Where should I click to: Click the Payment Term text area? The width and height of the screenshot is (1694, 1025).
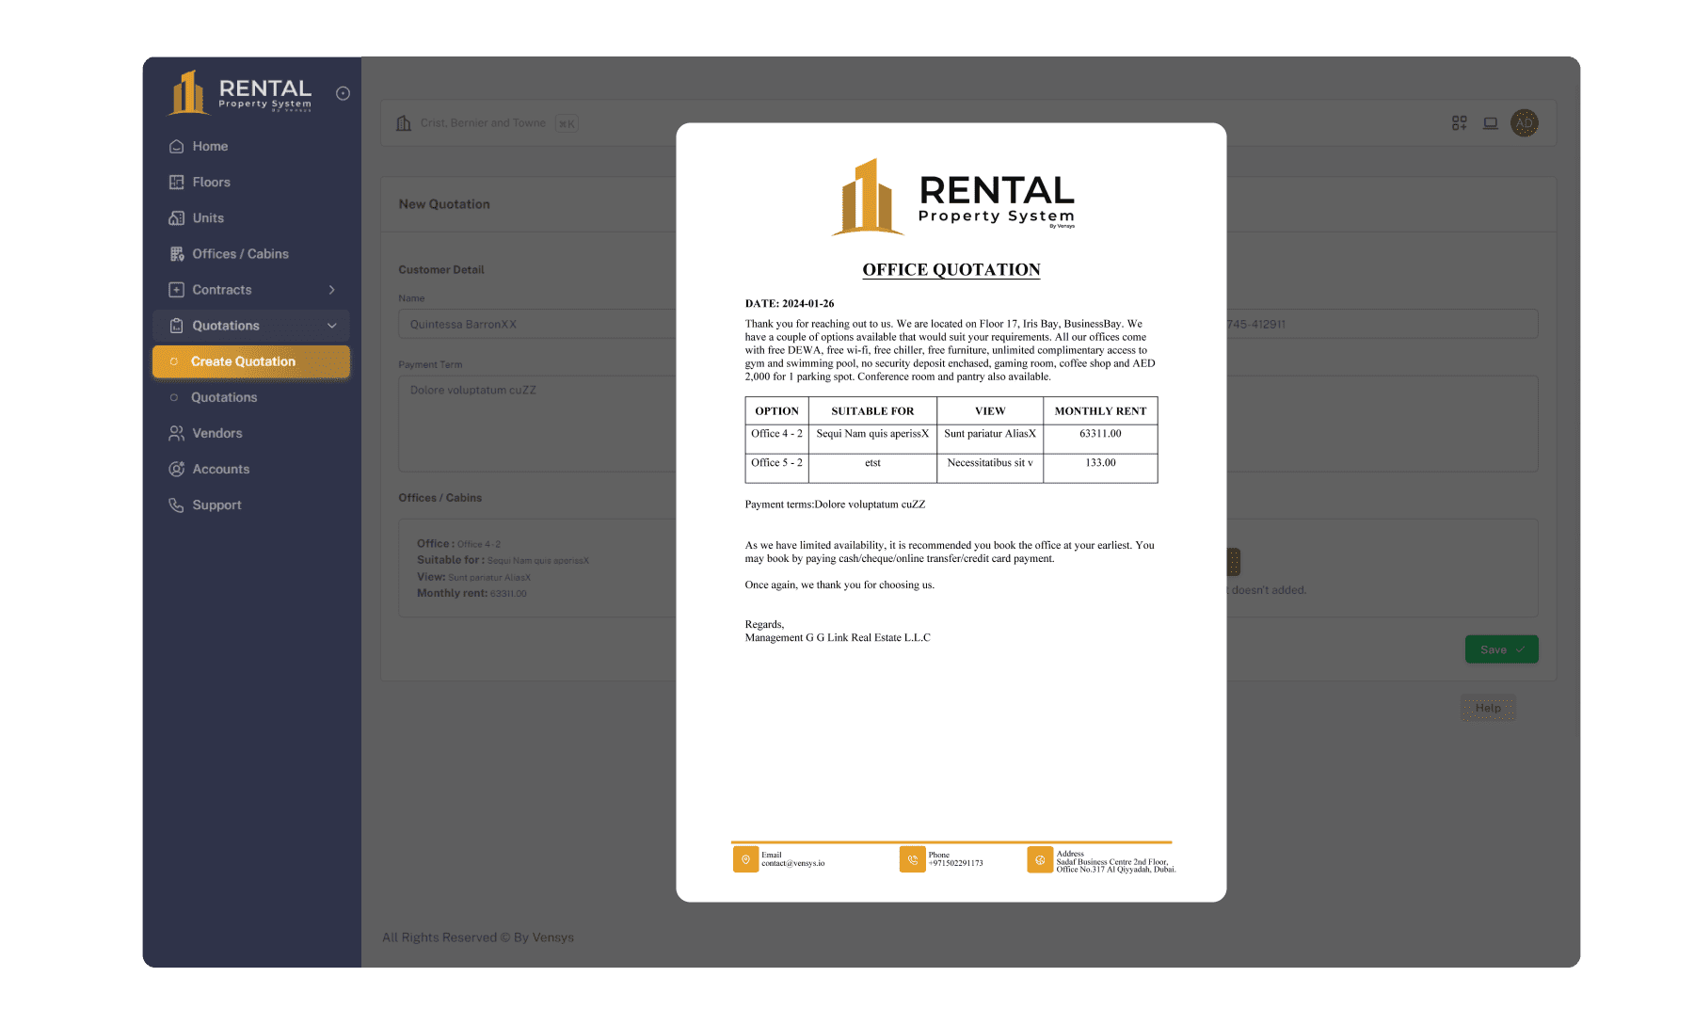(536, 424)
